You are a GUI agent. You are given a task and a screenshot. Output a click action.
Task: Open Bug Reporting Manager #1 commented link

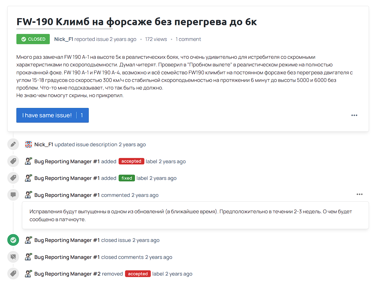[x=67, y=195]
